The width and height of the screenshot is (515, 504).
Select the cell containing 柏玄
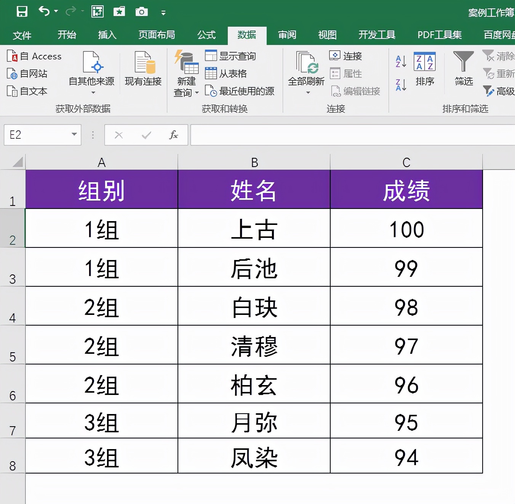pos(254,384)
